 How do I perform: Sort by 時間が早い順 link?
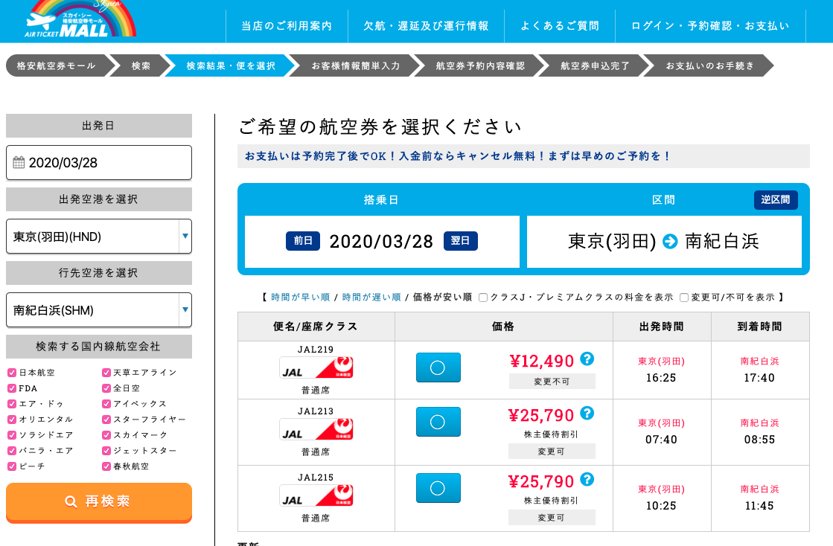[300, 297]
